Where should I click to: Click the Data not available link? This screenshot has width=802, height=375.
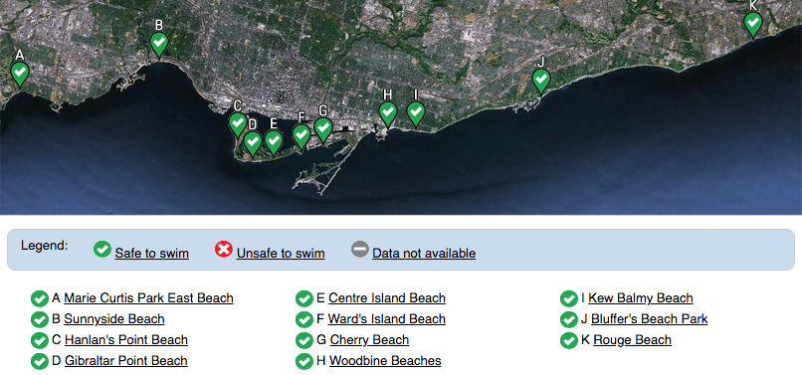click(x=424, y=254)
